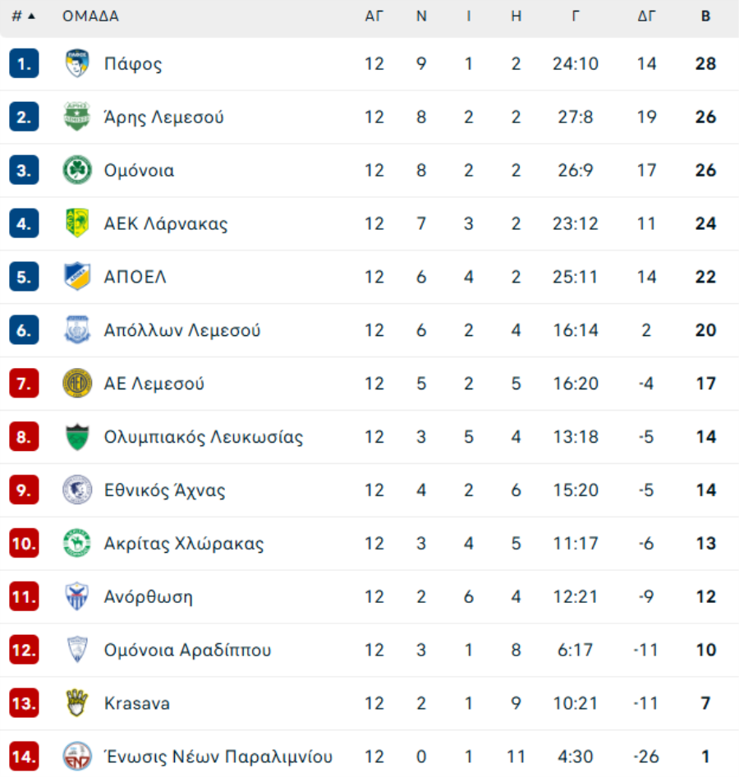Click the blue position 1 badge
The width and height of the screenshot is (739, 777).
coord(24,64)
